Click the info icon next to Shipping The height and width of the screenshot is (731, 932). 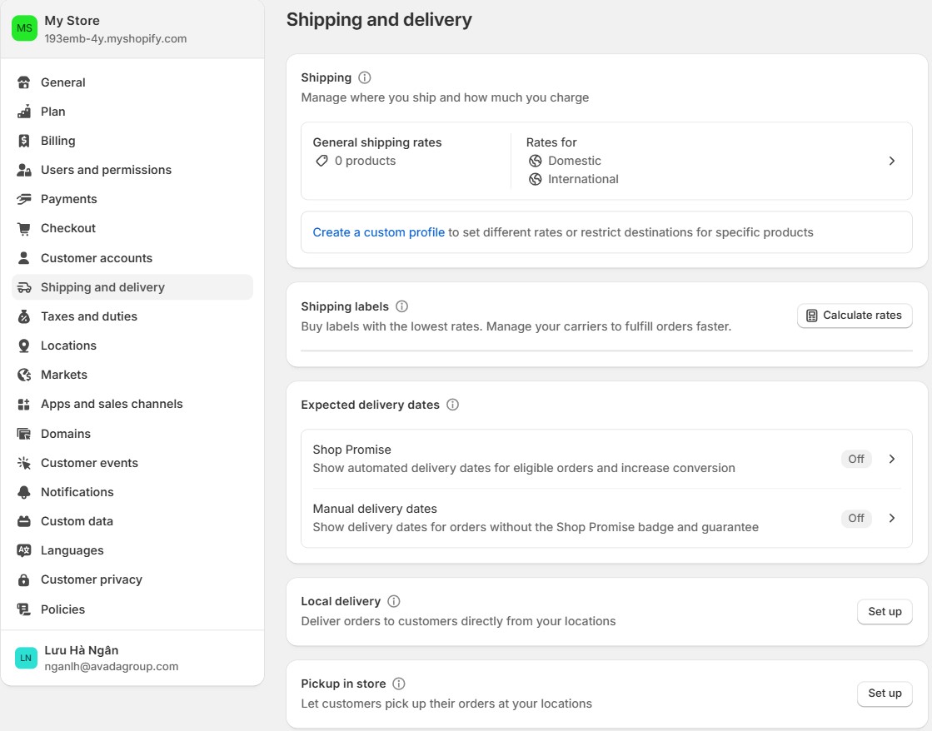point(365,78)
